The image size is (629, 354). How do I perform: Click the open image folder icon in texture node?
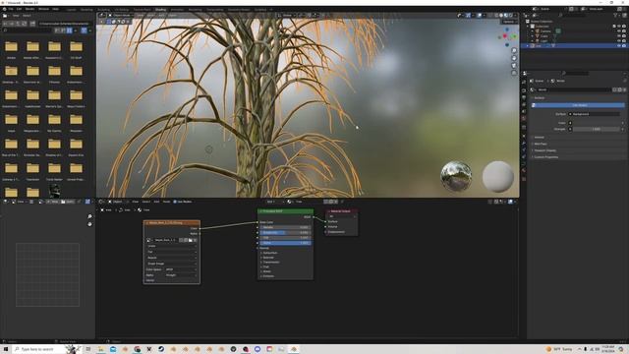click(x=190, y=240)
